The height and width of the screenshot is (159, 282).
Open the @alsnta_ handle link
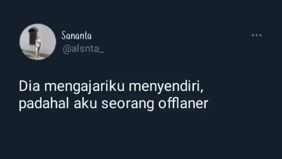coord(83,49)
